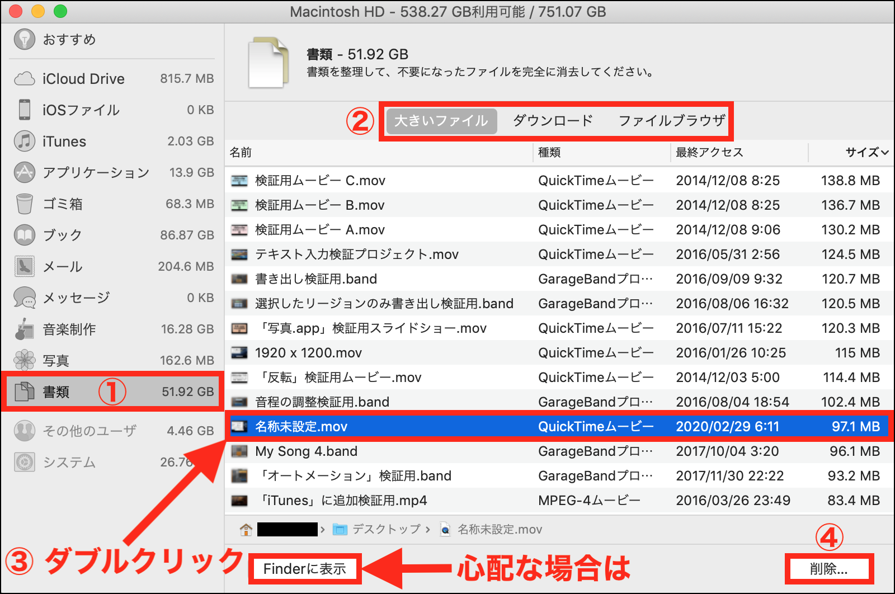Click the システム gear icon
The height and width of the screenshot is (594, 895).
pyautogui.click(x=24, y=462)
